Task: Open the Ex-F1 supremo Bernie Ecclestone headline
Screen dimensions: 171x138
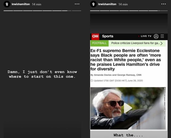Action: point(125,60)
